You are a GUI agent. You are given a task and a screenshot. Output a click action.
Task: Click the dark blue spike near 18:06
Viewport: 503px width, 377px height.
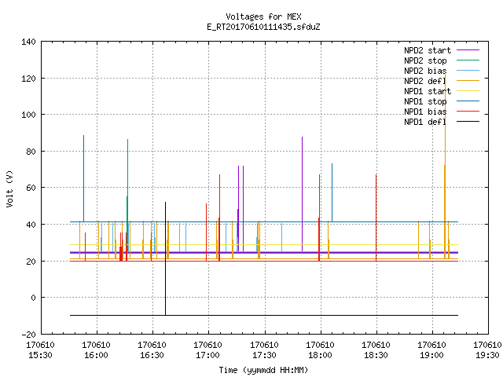click(x=332, y=192)
